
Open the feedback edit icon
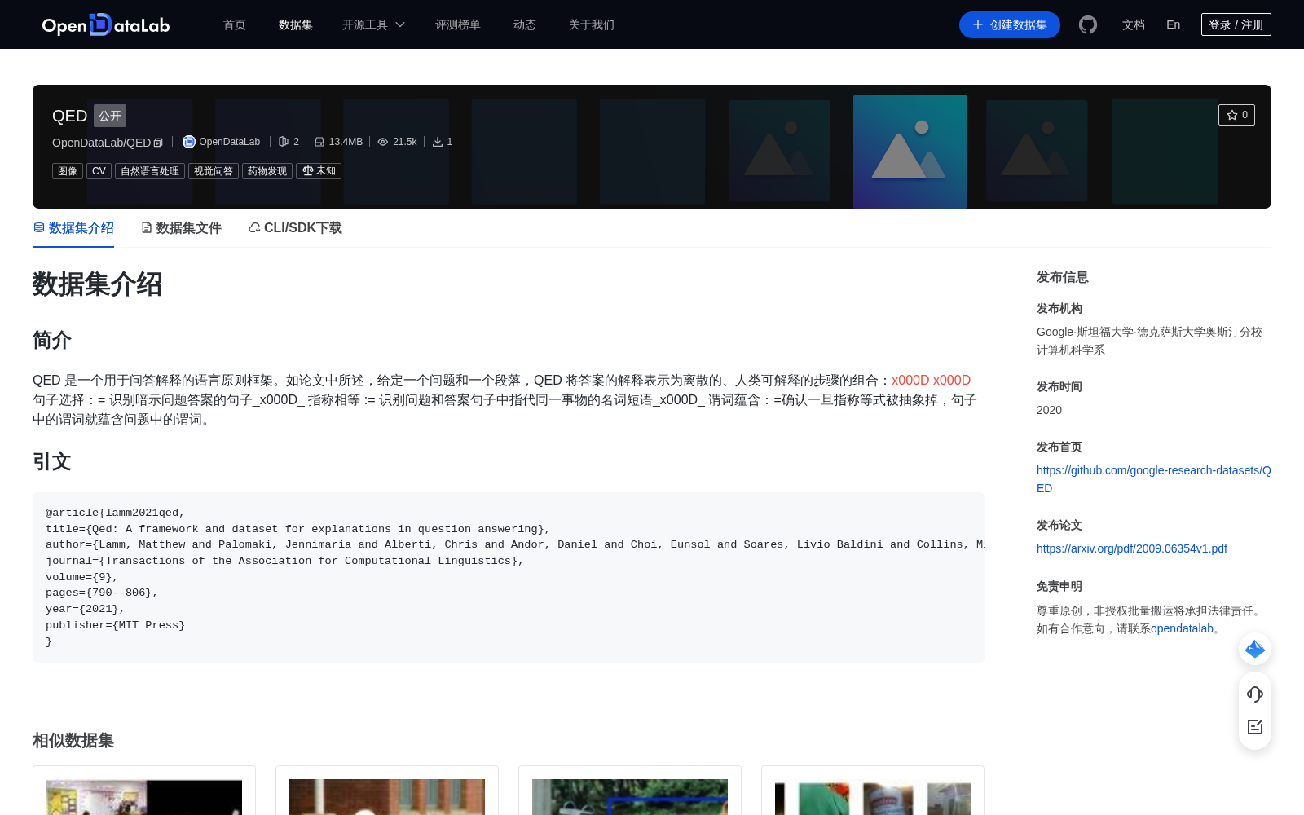1255,727
